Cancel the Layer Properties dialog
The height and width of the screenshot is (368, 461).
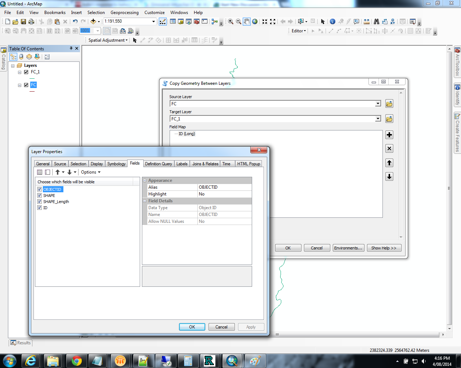(x=221, y=327)
